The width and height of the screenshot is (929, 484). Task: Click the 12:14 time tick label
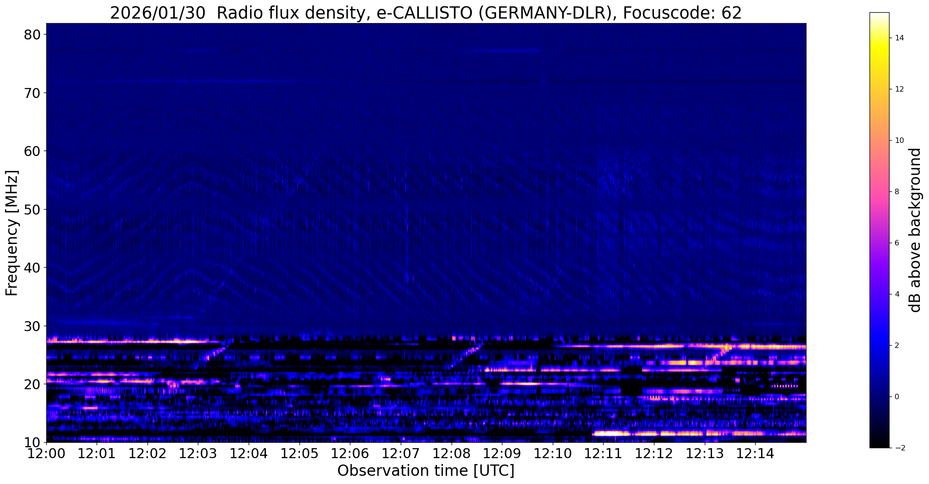click(x=755, y=454)
